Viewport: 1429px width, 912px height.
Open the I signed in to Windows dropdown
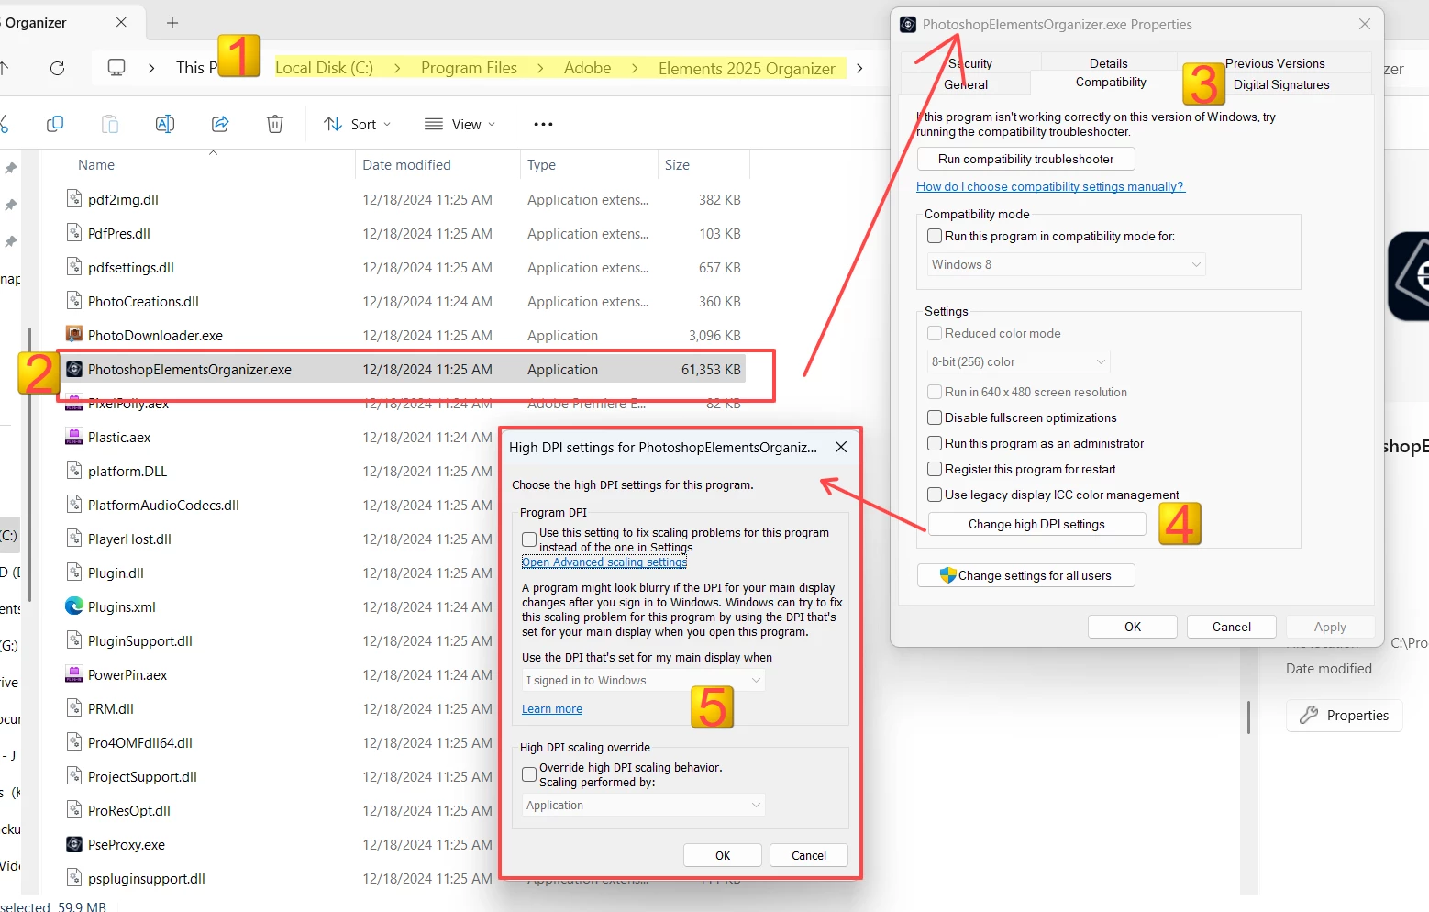(x=643, y=680)
